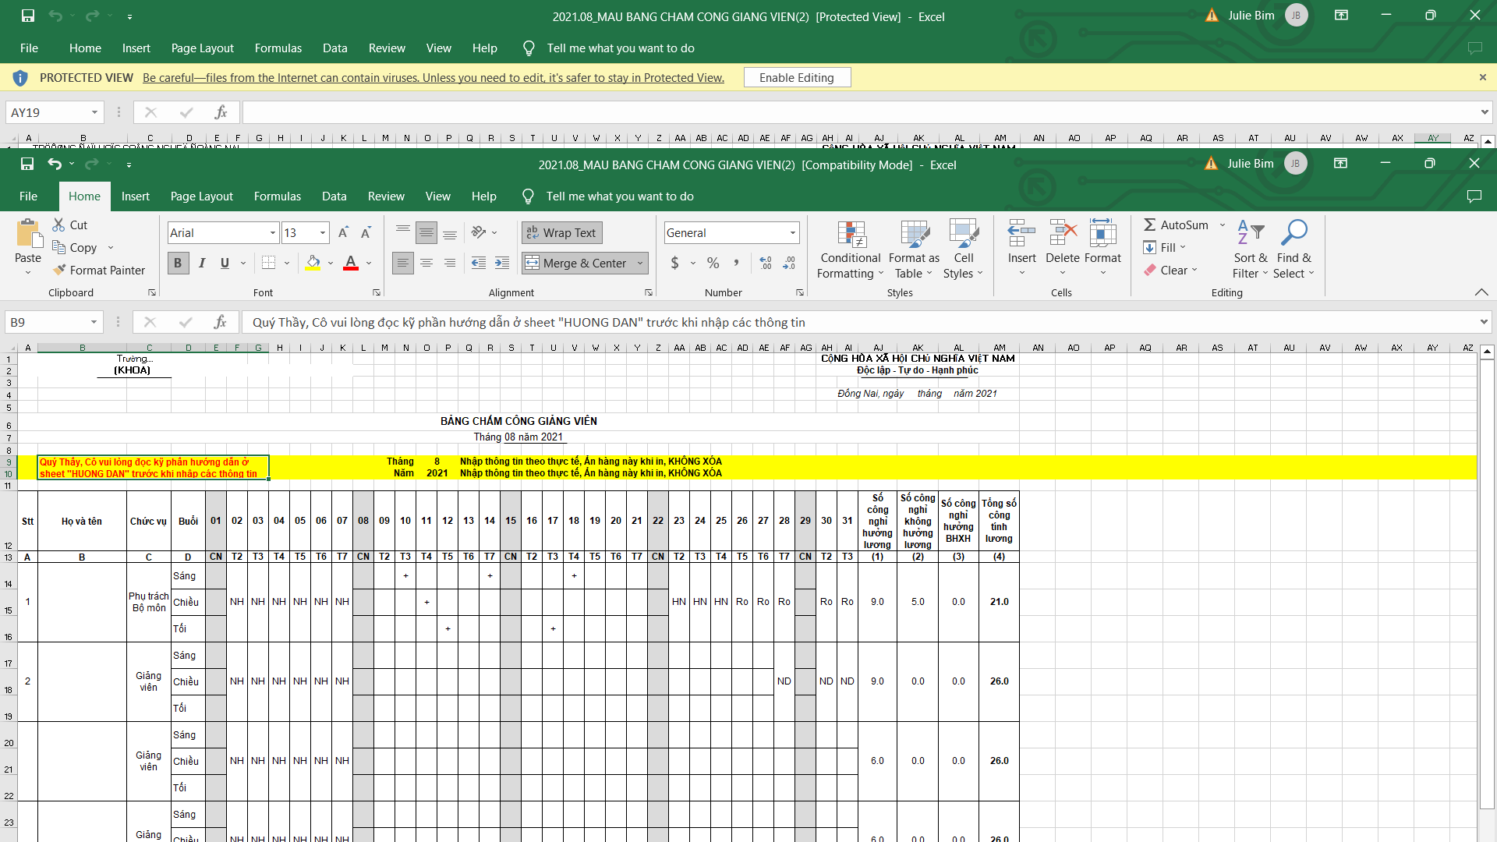Viewport: 1497px width, 842px height.
Task: Click the AutoSum sigma icon
Action: pyautogui.click(x=1149, y=225)
